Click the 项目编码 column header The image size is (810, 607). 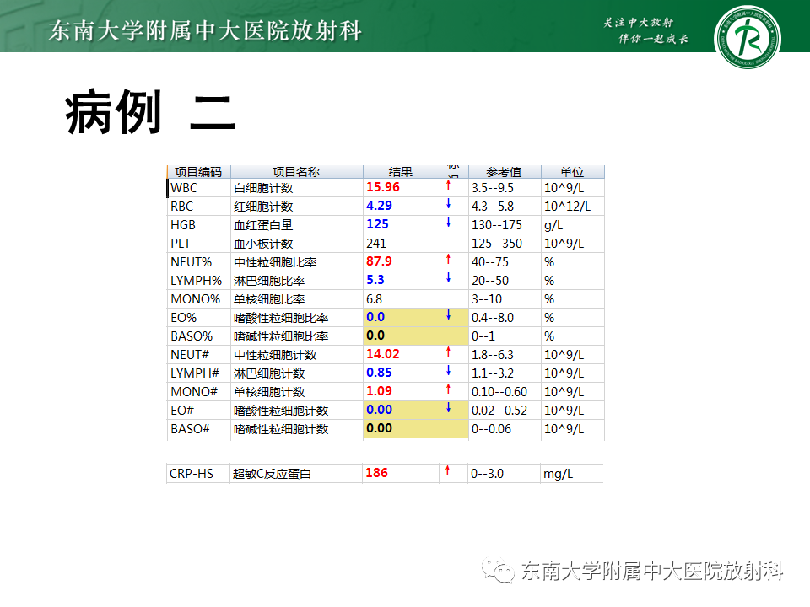(x=198, y=172)
